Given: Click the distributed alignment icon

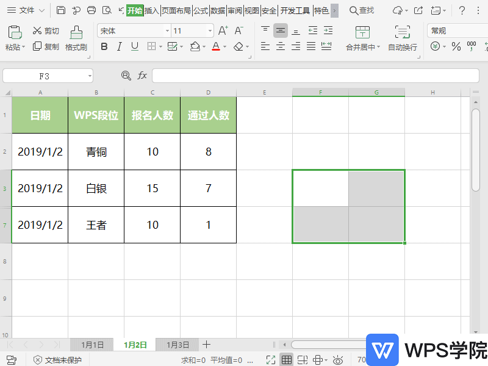Looking at the screenshot, I should (326, 46).
